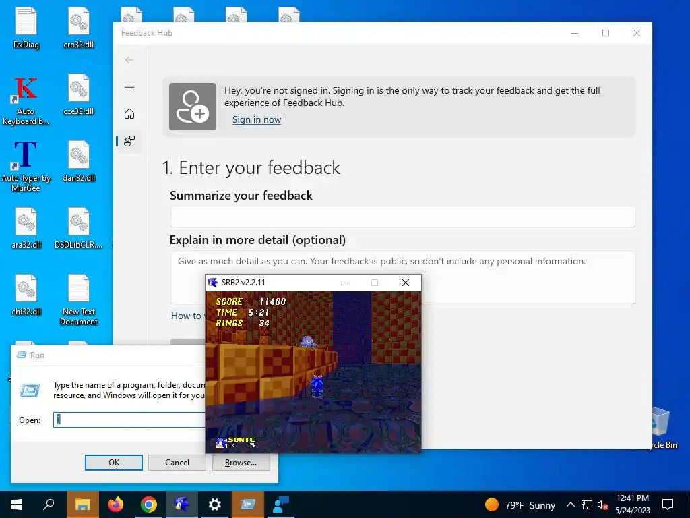Focus Explain in more detail textbox
This screenshot has height=518, width=690.
403,277
